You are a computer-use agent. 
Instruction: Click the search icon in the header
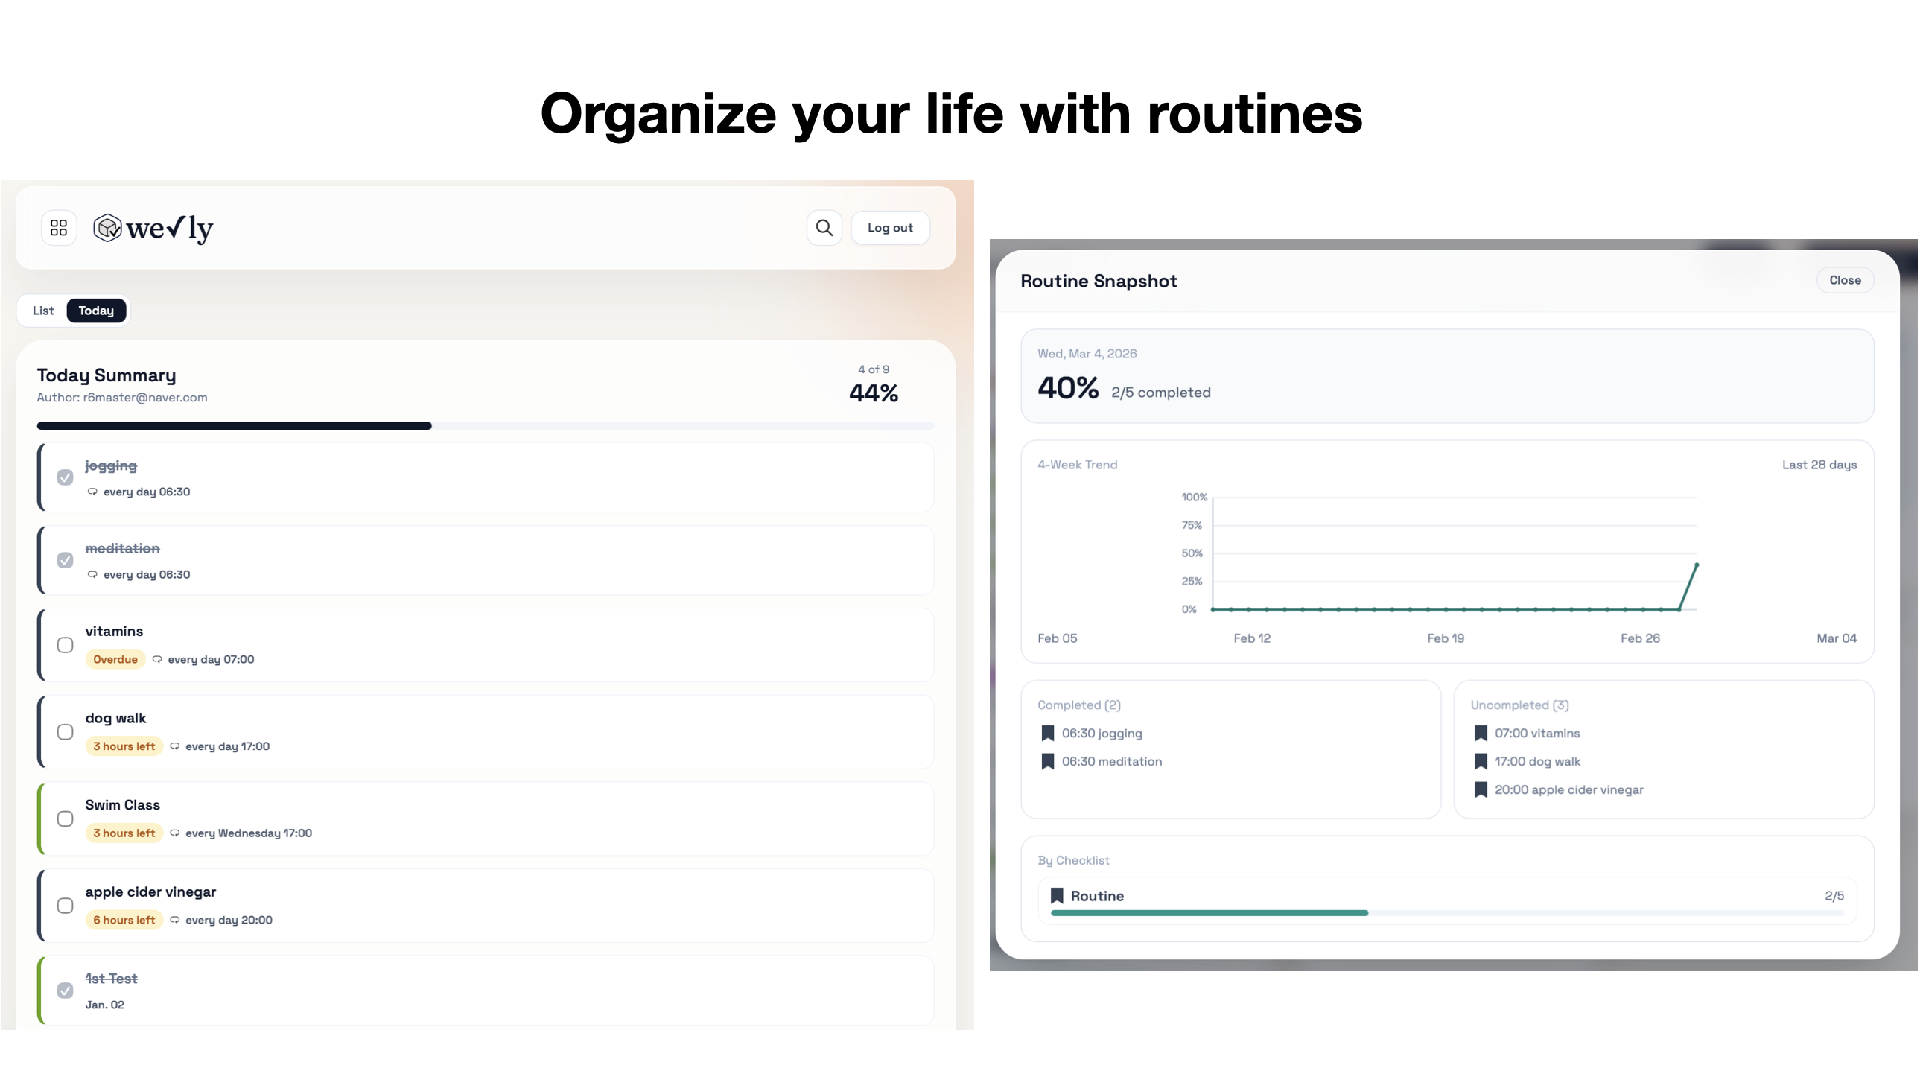[824, 227]
